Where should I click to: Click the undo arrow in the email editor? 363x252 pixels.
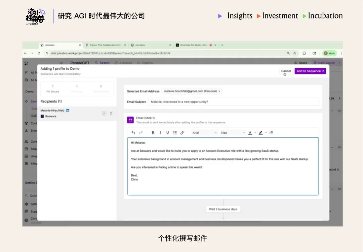pyautogui.click(x=133, y=132)
